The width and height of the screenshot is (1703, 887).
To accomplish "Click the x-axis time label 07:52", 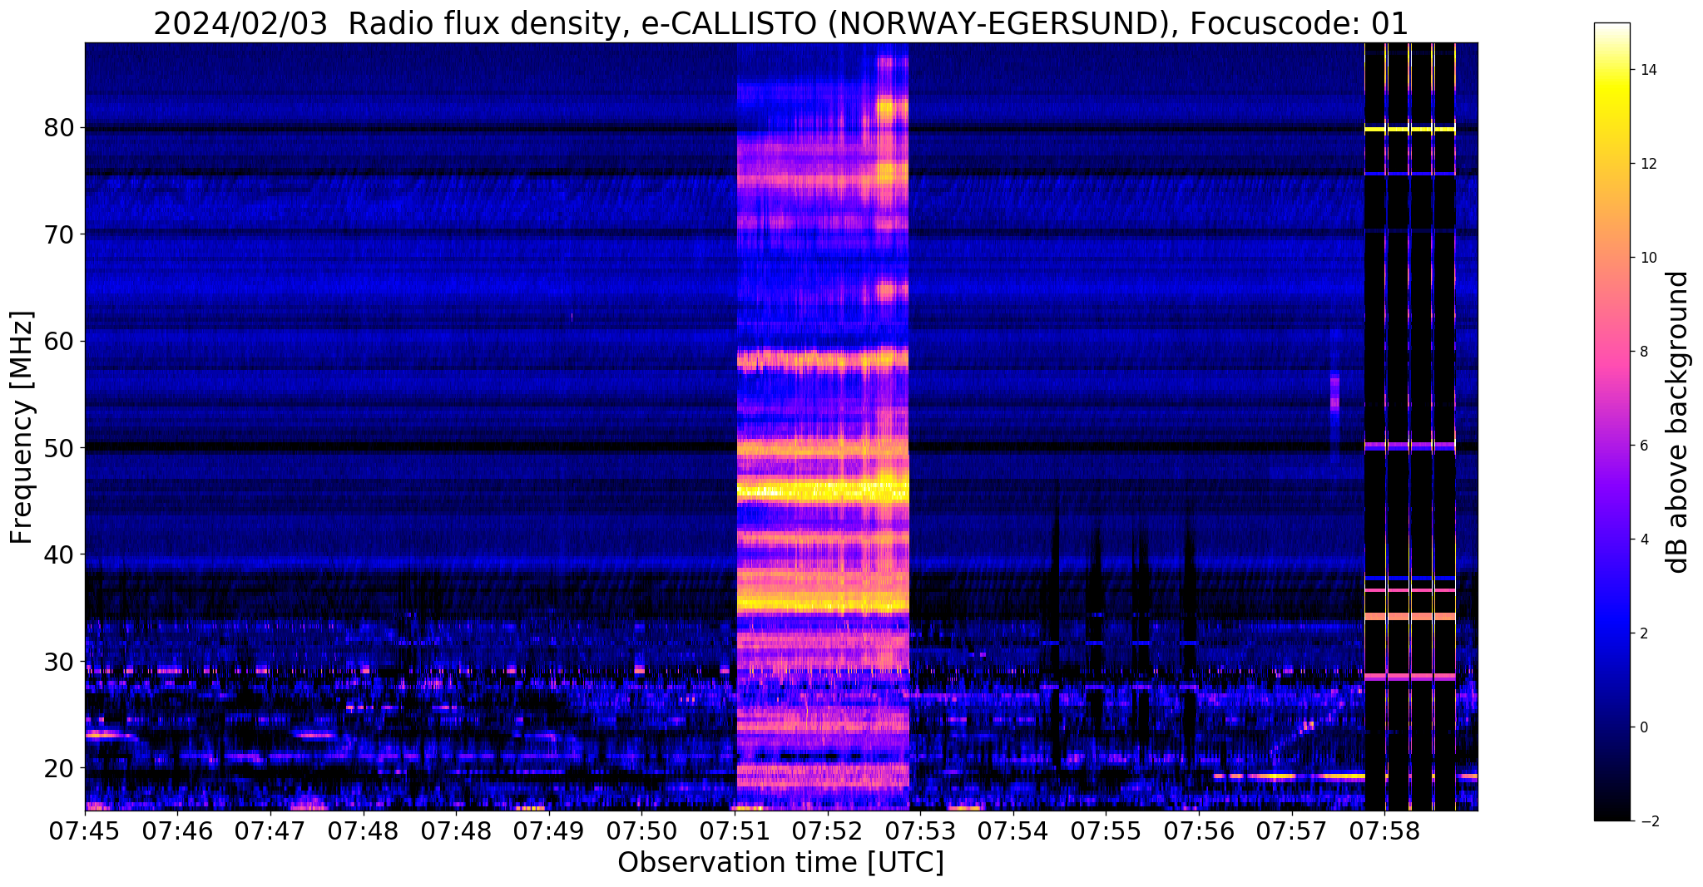I will click(x=827, y=830).
